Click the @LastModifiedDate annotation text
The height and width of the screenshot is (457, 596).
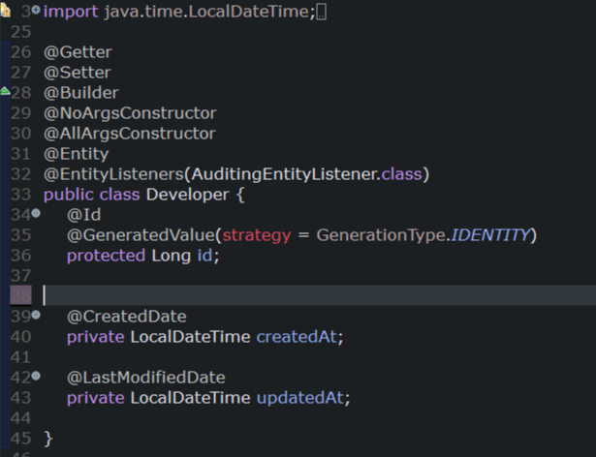pyautogui.click(x=146, y=378)
